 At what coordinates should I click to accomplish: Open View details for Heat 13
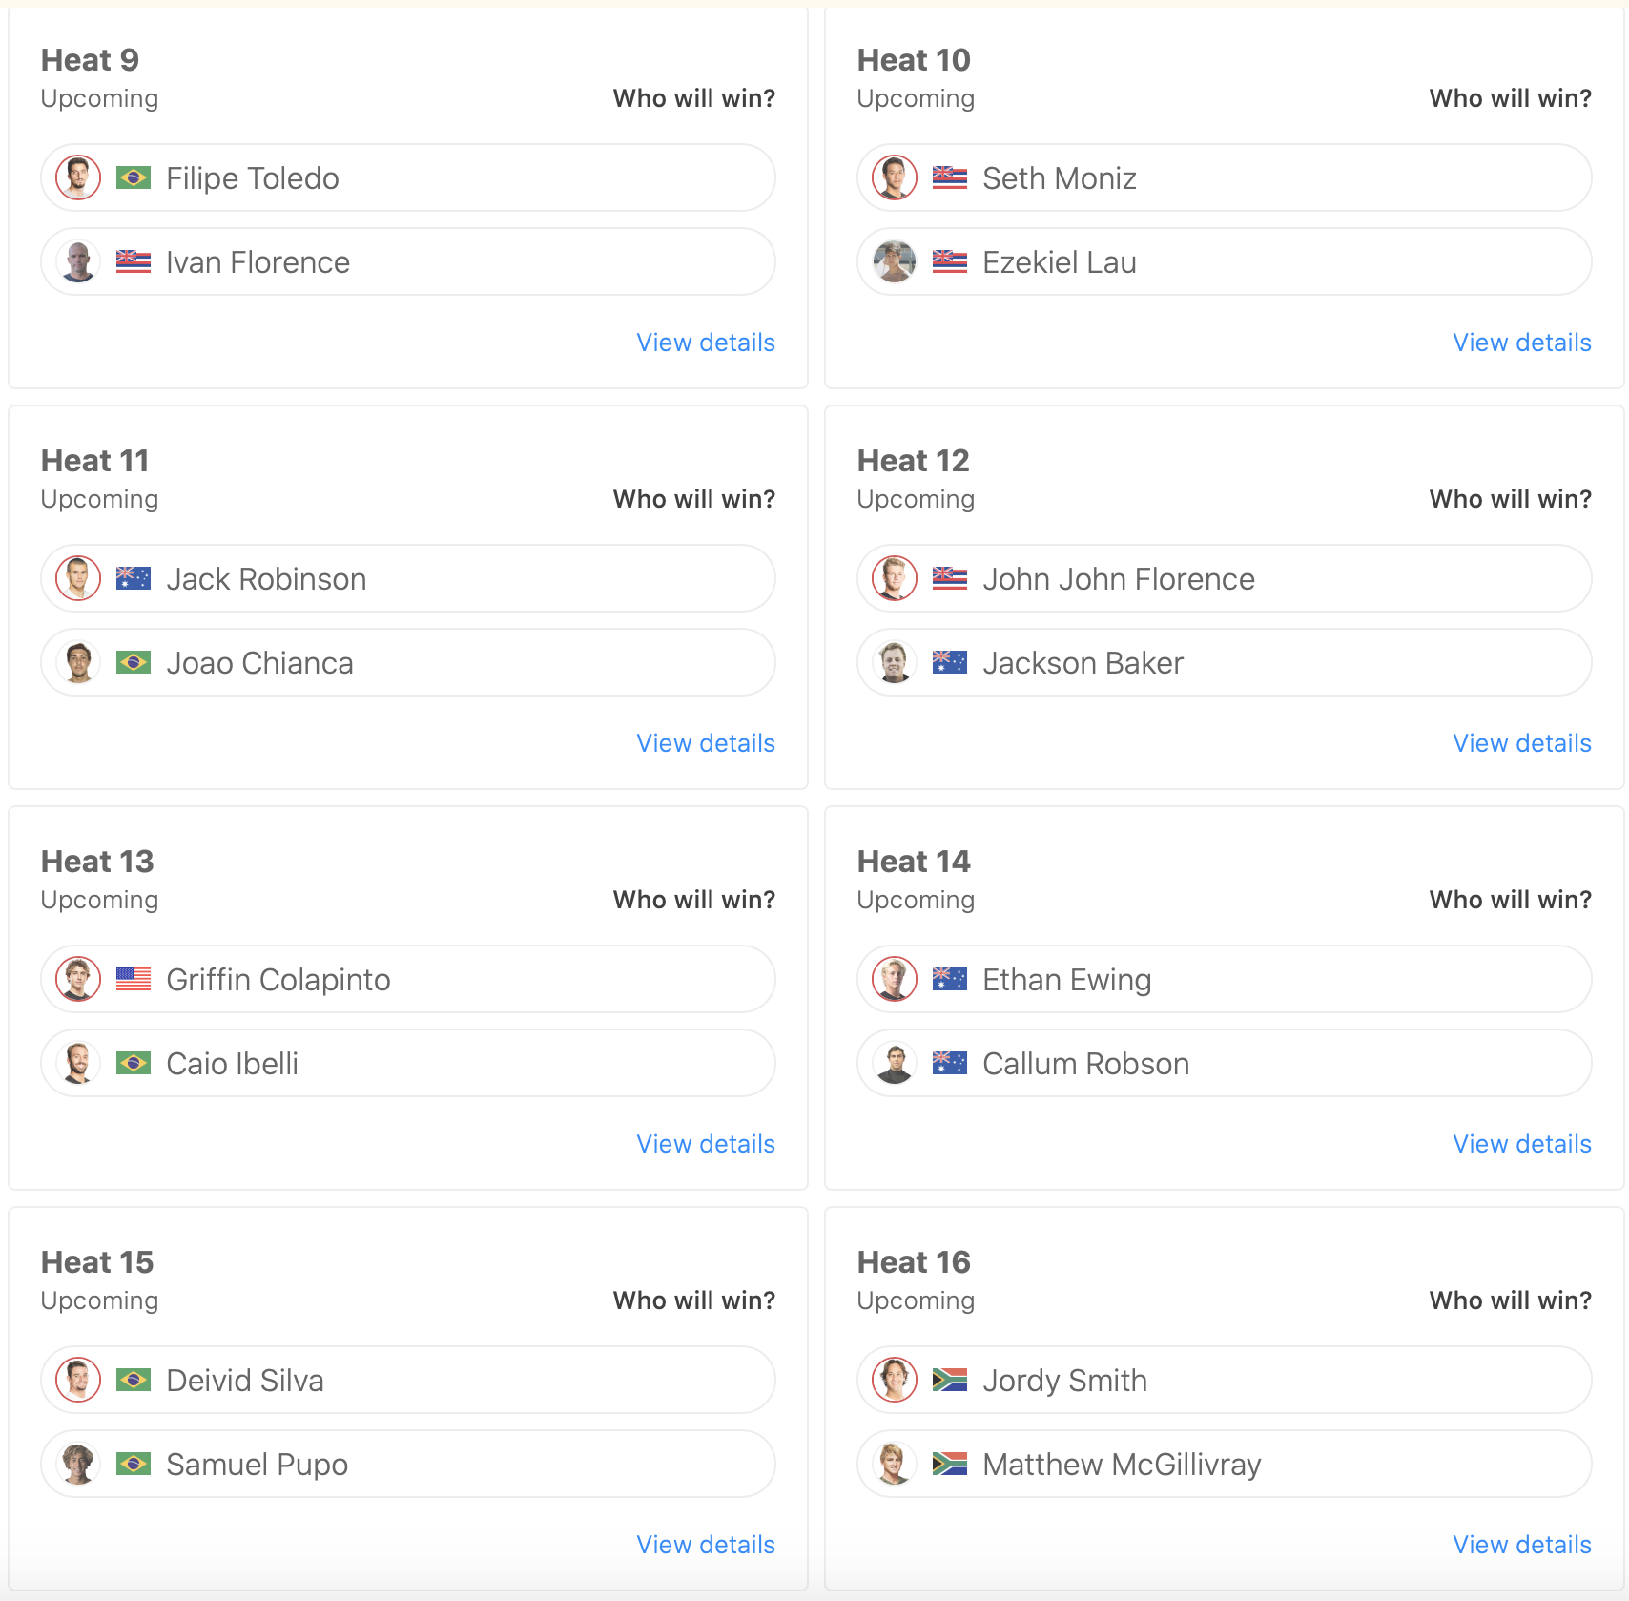[706, 1144]
